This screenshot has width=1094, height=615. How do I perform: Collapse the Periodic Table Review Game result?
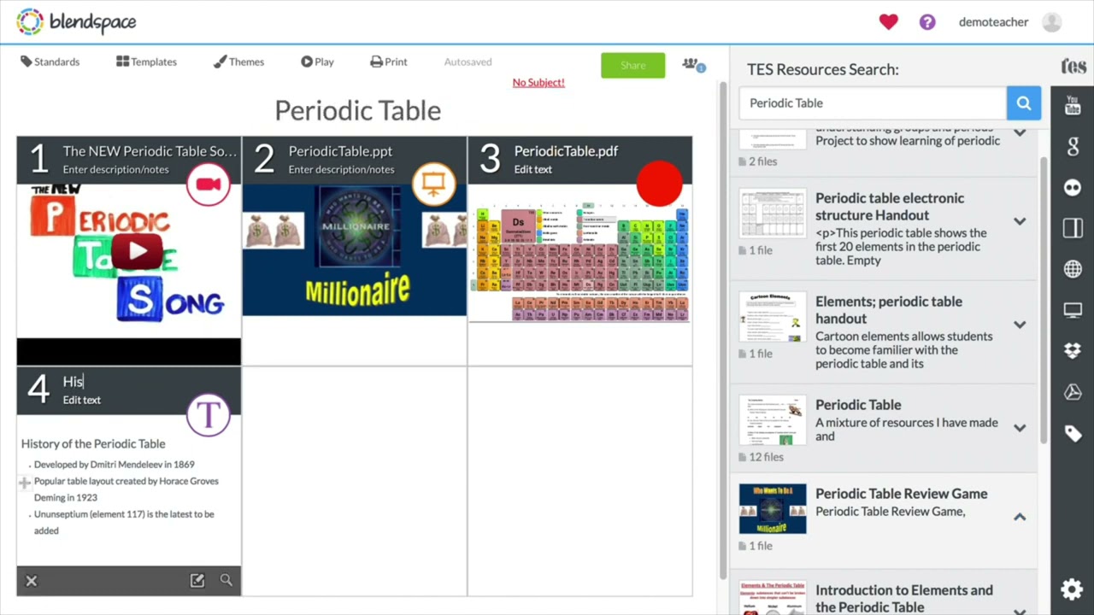point(1020,517)
